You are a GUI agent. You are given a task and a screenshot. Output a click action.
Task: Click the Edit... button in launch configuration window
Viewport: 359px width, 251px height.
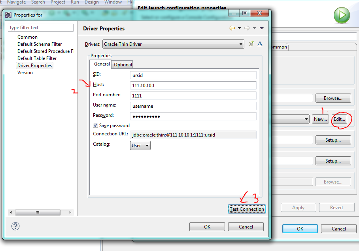339,119
